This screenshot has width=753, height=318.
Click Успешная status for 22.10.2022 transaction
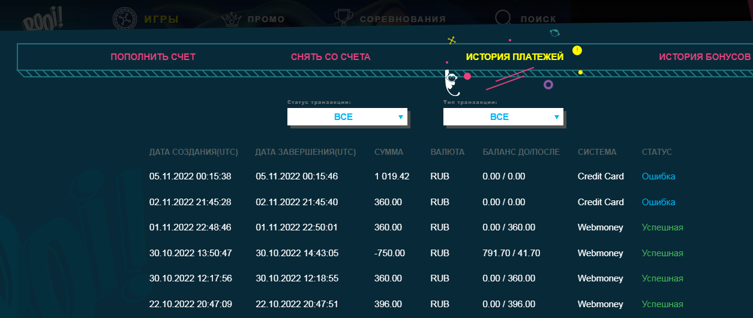click(662, 304)
